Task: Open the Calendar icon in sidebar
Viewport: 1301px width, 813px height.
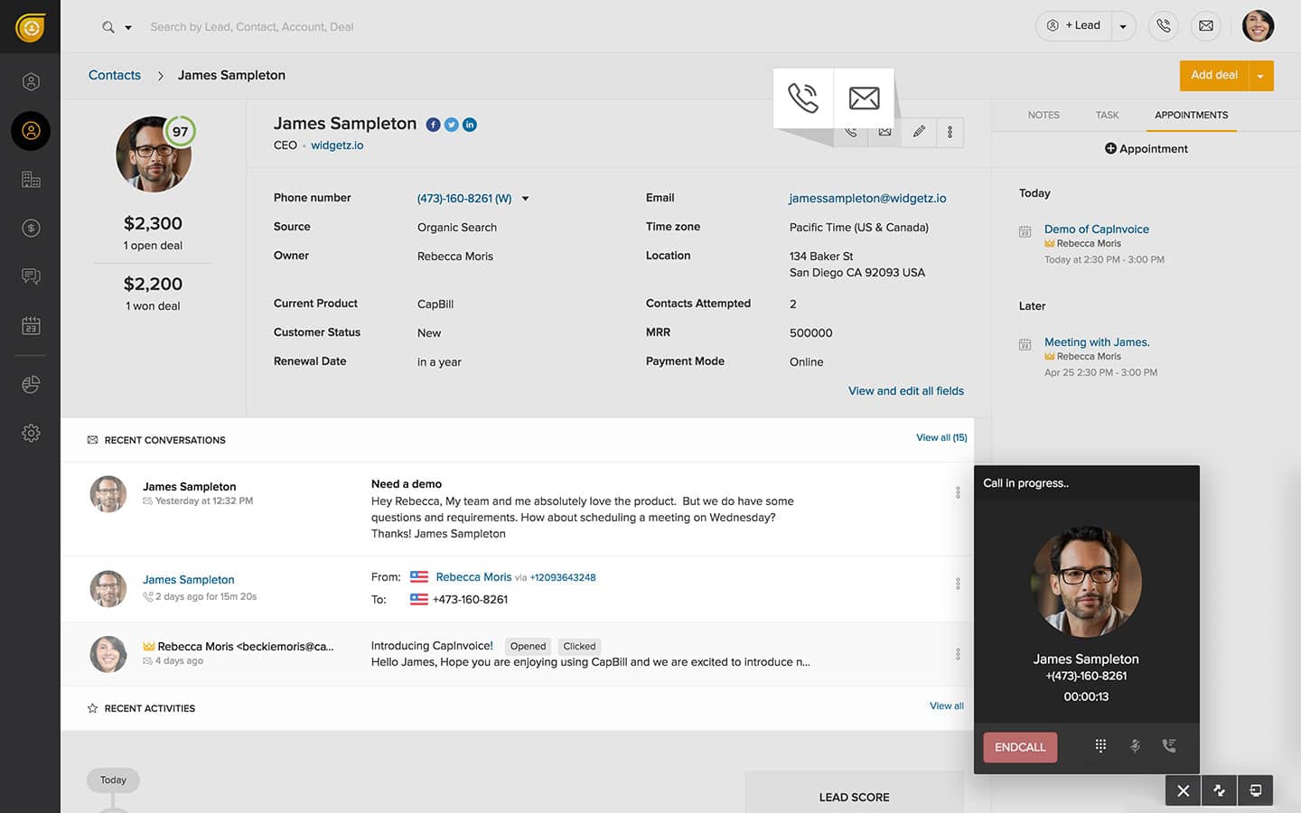Action: click(31, 325)
